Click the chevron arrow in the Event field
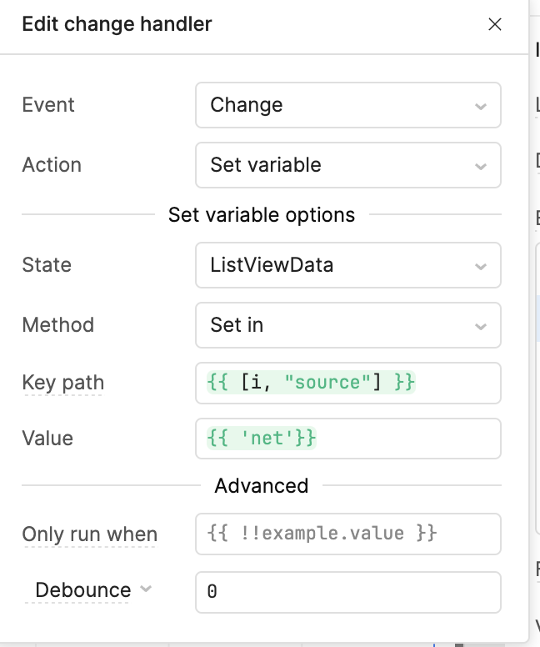The width and height of the screenshot is (540, 647). point(481,106)
